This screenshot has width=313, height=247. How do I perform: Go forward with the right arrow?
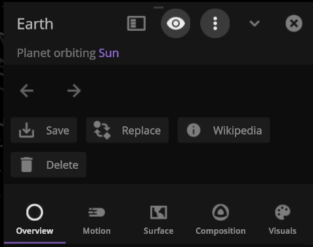tap(74, 91)
